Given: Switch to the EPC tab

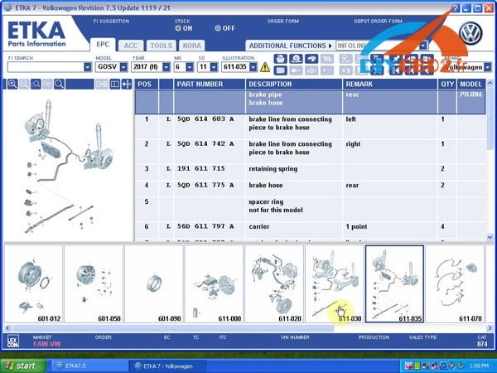Looking at the screenshot, I should click(103, 45).
